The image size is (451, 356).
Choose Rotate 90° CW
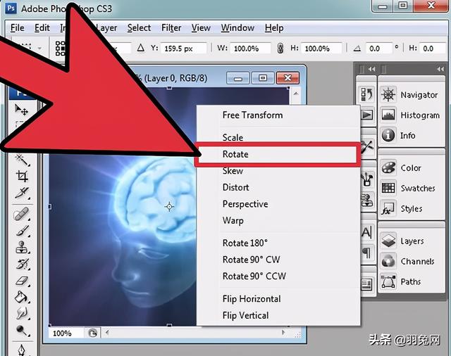[278, 260]
